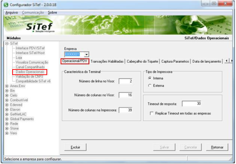The height and width of the screenshot is (164, 236).
Task: Click the Retornar button
Action: (217, 147)
